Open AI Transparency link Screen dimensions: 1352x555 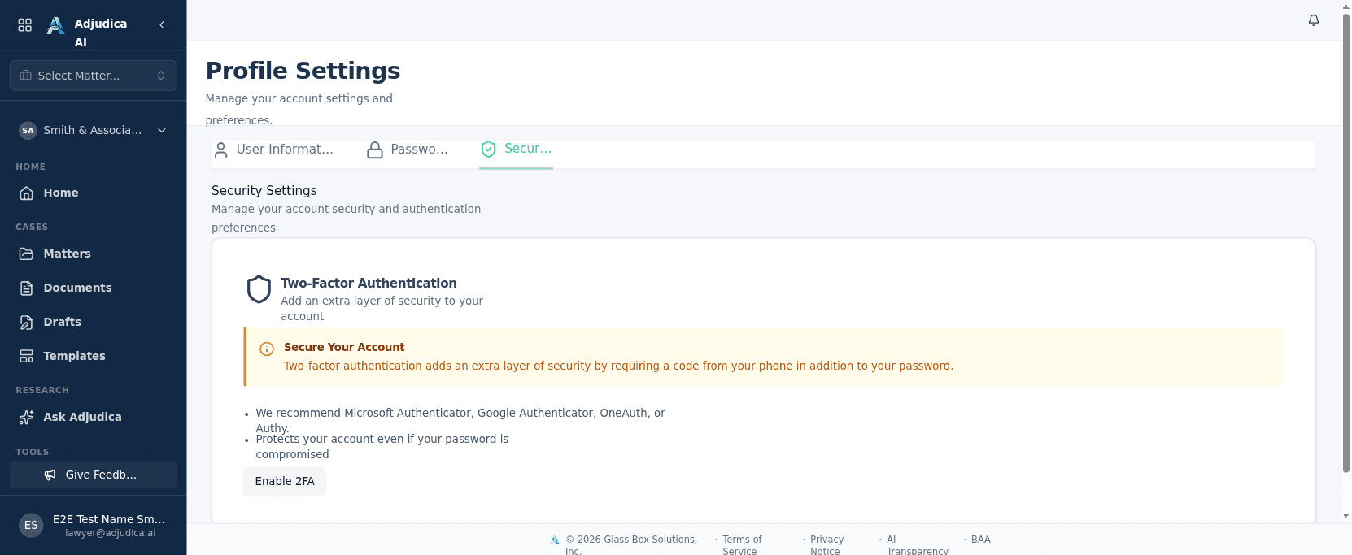(917, 545)
